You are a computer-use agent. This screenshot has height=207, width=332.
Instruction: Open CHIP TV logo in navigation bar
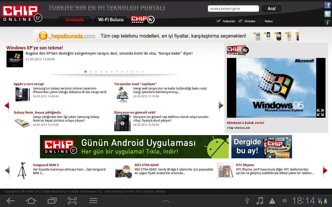[143, 19]
